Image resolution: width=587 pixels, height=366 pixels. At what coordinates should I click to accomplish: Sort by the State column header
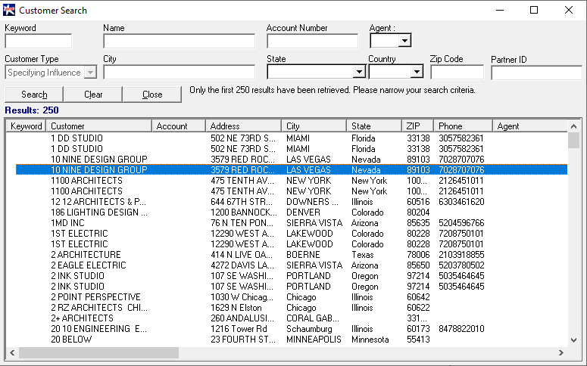374,126
